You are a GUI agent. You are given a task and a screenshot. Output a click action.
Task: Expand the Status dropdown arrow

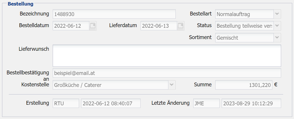277,26
